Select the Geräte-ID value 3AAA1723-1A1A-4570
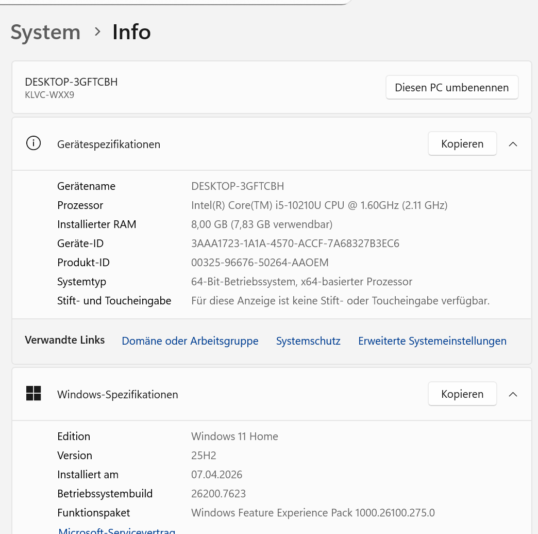538x534 pixels. tap(295, 244)
